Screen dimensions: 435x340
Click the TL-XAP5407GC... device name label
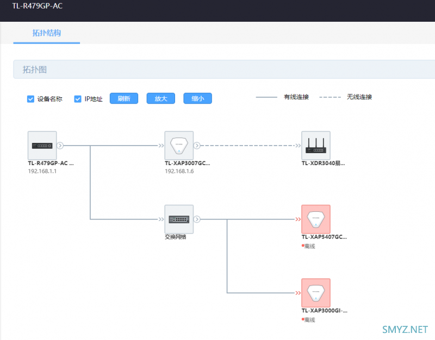pyautogui.click(x=324, y=237)
